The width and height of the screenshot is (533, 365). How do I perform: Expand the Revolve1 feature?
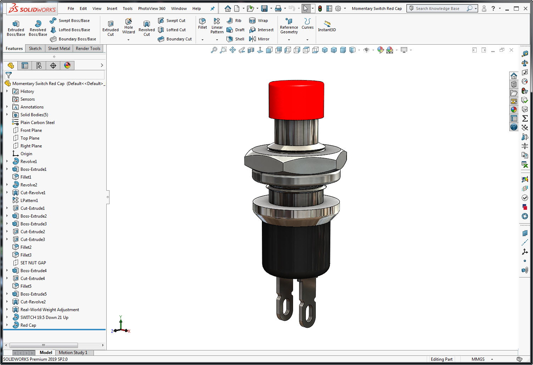pos(7,161)
